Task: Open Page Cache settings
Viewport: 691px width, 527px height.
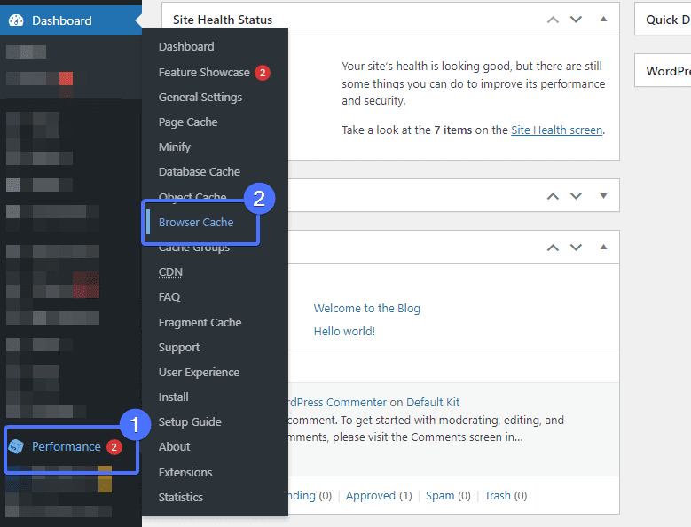Action: (188, 122)
